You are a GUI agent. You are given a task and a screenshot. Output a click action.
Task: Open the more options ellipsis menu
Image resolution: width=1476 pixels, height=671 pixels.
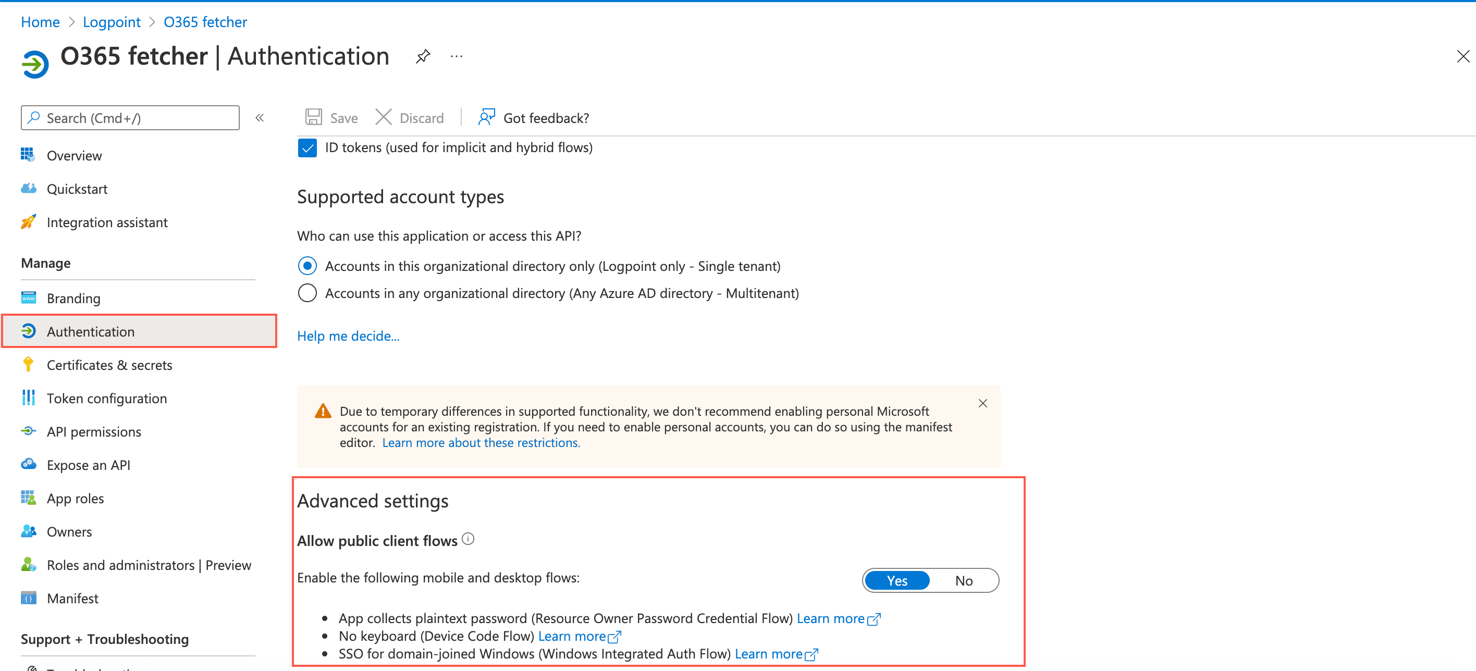(x=456, y=56)
